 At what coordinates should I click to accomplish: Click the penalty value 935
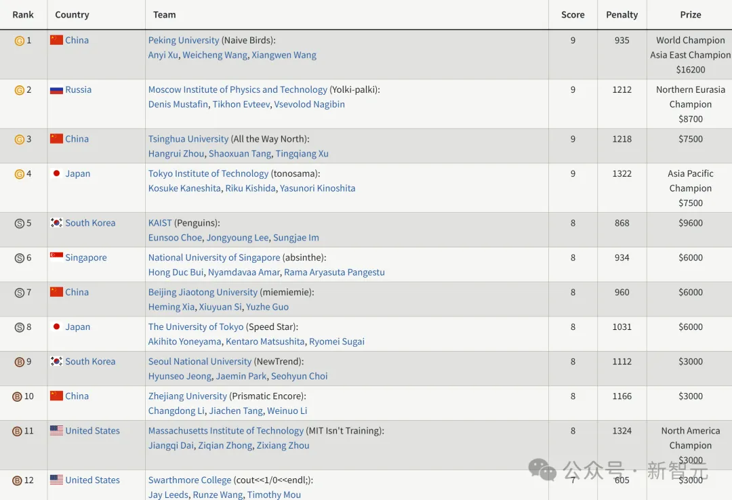(622, 40)
